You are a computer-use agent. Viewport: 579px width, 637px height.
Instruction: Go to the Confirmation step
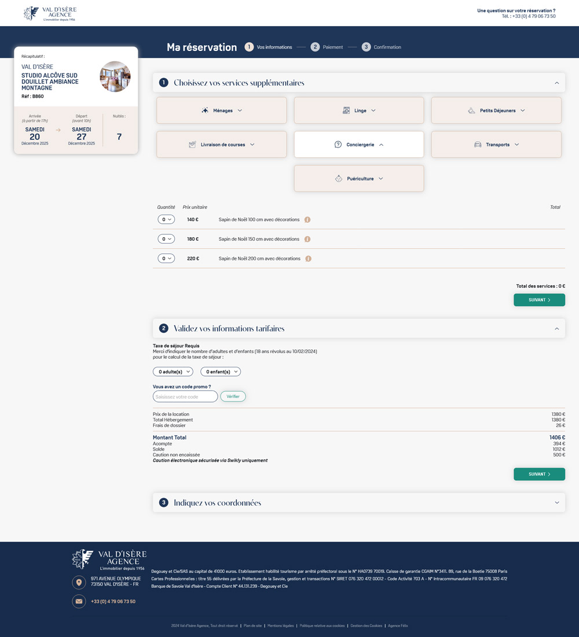pos(381,47)
